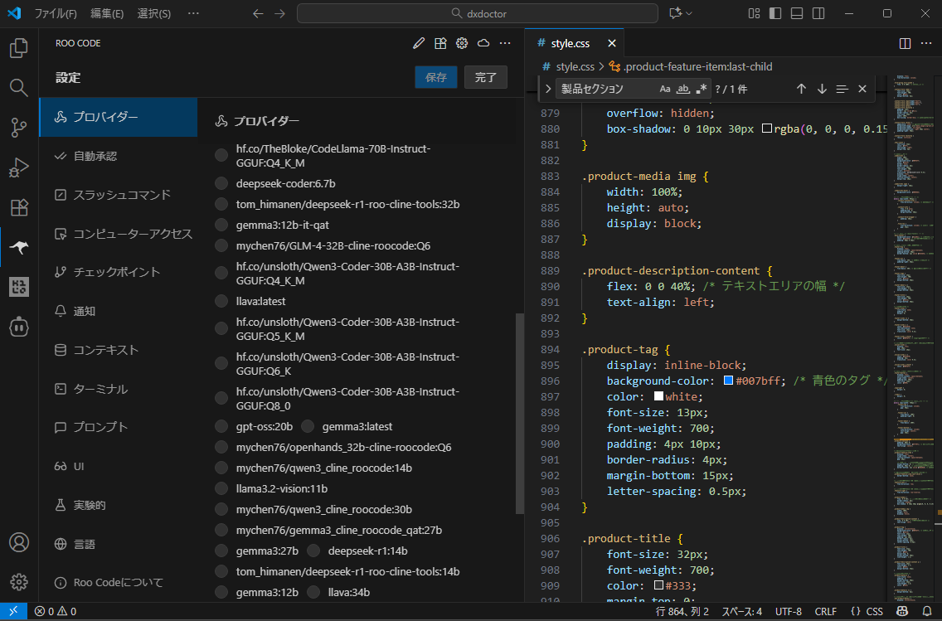This screenshot has height=621, width=942.
Task: Open the editor more actions menu
Action: click(926, 43)
